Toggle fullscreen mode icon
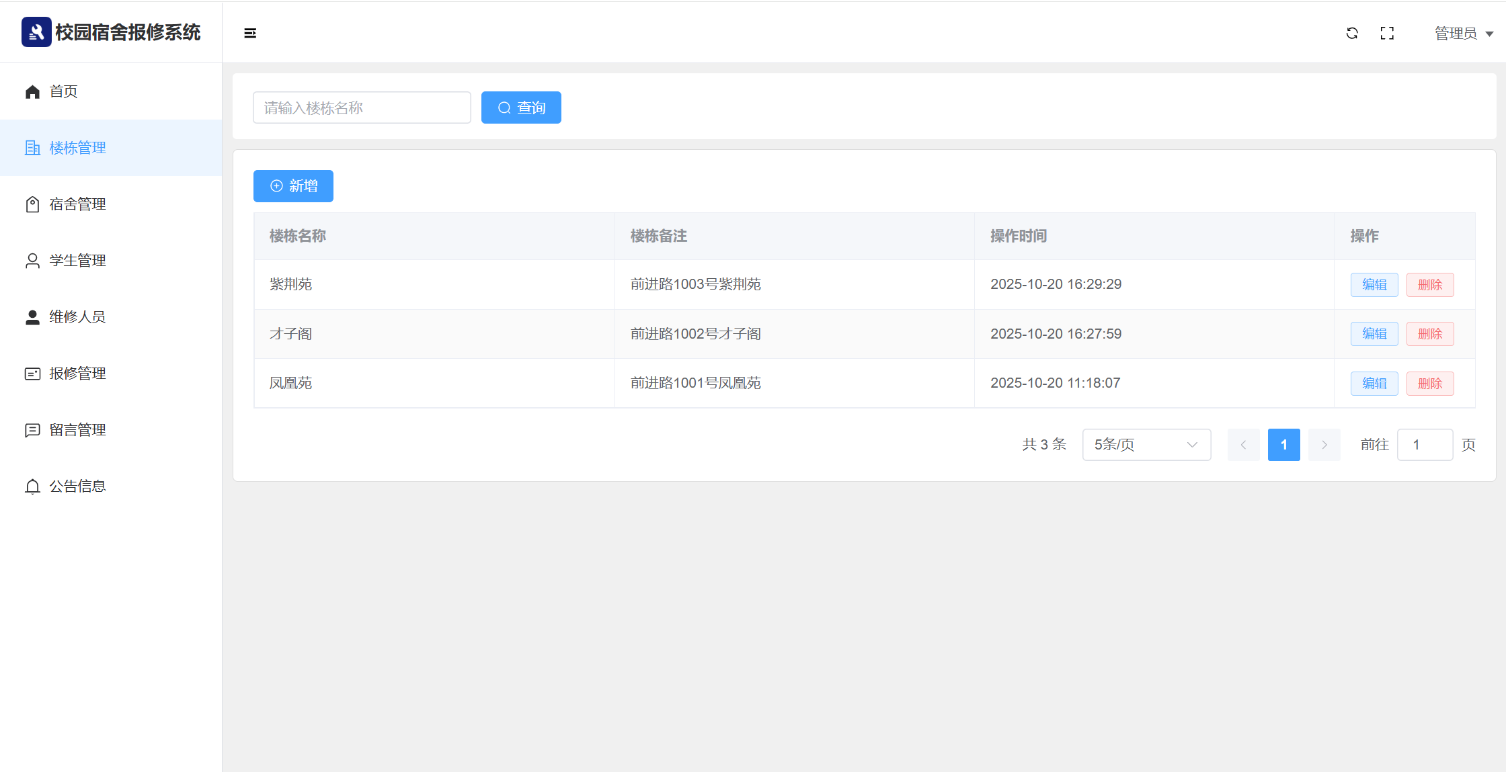This screenshot has height=772, width=1506. (1387, 33)
